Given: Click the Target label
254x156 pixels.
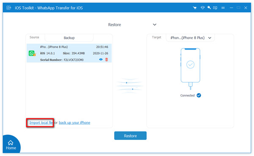Looking at the screenshot, I should (x=157, y=37).
